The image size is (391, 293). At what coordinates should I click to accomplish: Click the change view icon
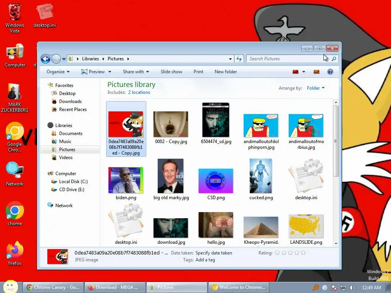coord(296,72)
